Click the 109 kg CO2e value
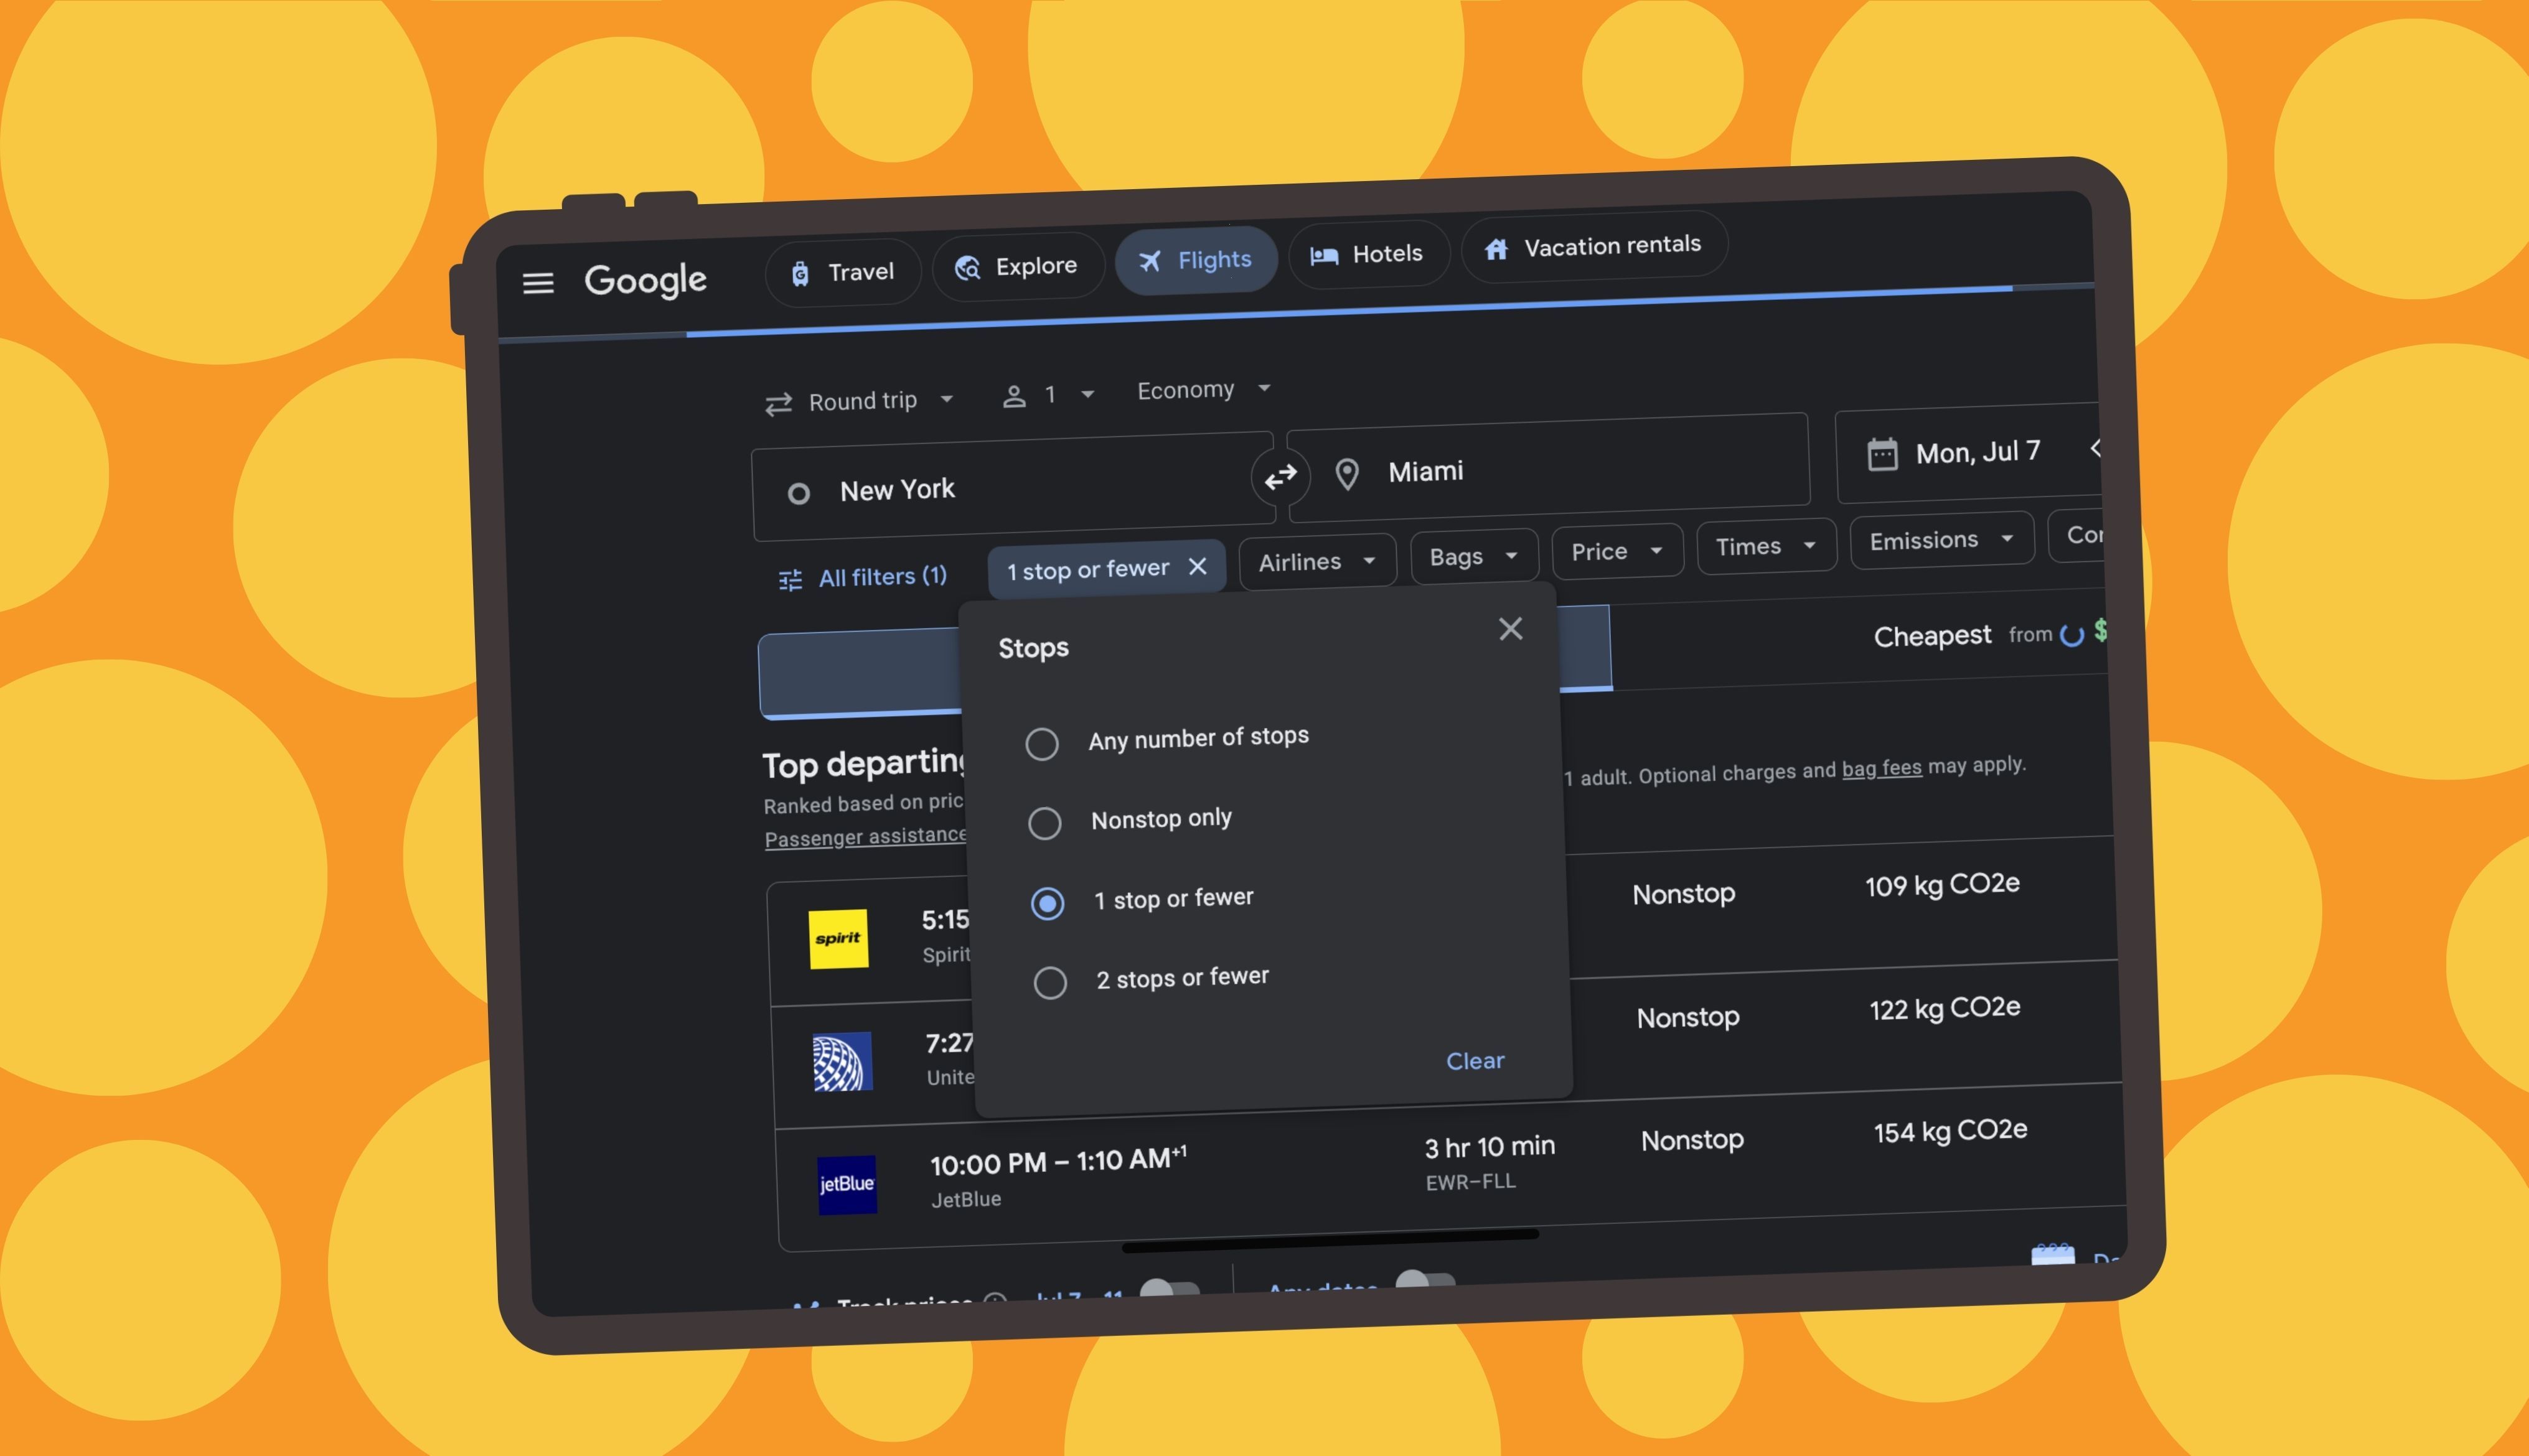2529x1456 pixels. click(x=1942, y=885)
